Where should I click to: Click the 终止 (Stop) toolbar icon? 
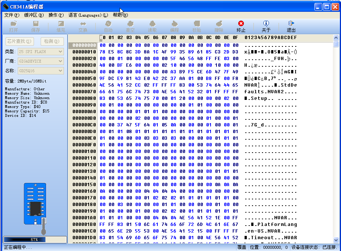pos(241,26)
